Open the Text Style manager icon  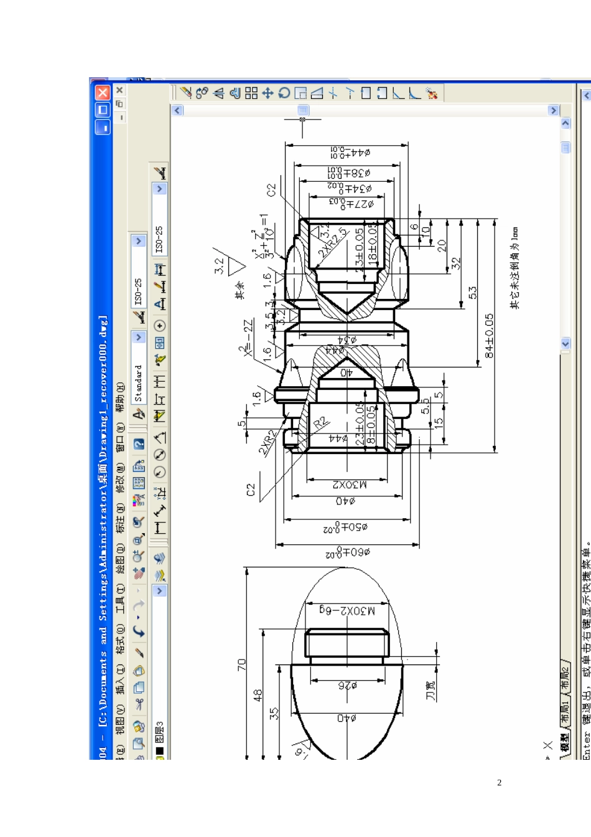[139, 414]
